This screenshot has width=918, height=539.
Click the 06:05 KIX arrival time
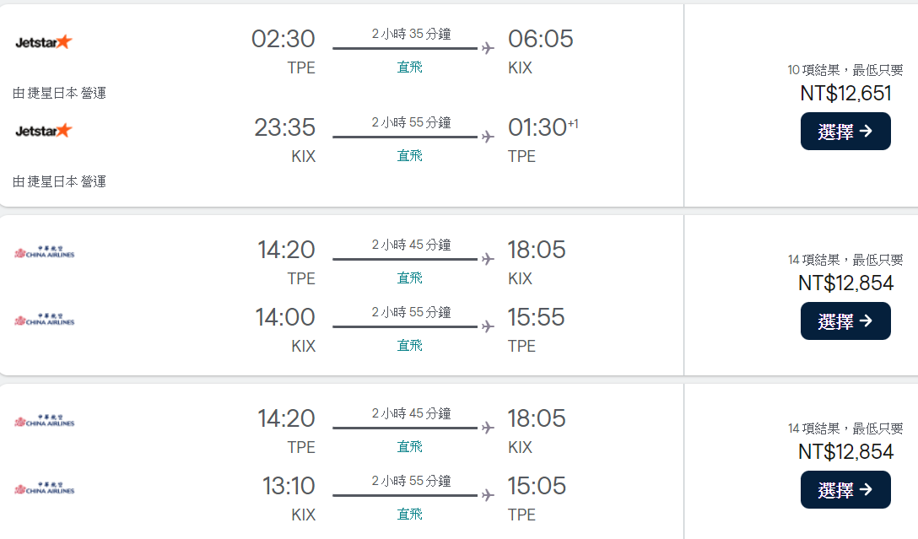coord(540,39)
